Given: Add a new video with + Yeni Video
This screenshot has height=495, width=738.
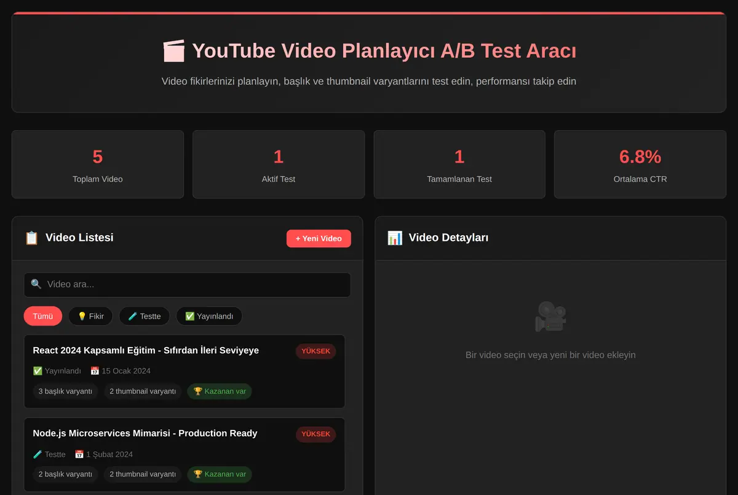Looking at the screenshot, I should pos(319,238).
